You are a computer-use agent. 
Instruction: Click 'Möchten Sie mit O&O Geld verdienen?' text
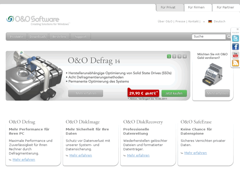(212, 56)
